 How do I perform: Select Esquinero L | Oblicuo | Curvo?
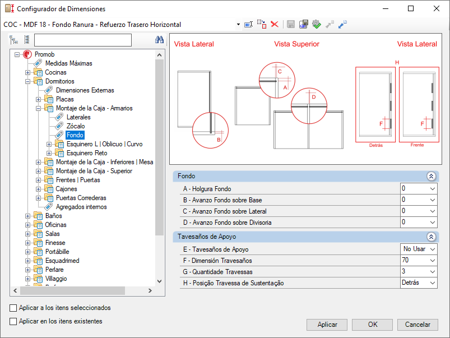pos(104,144)
